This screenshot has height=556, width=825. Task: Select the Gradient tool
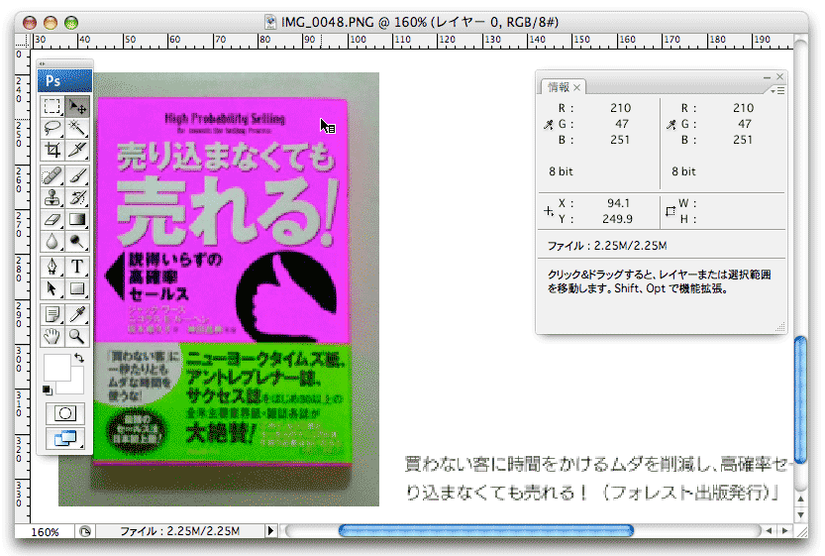(x=77, y=220)
